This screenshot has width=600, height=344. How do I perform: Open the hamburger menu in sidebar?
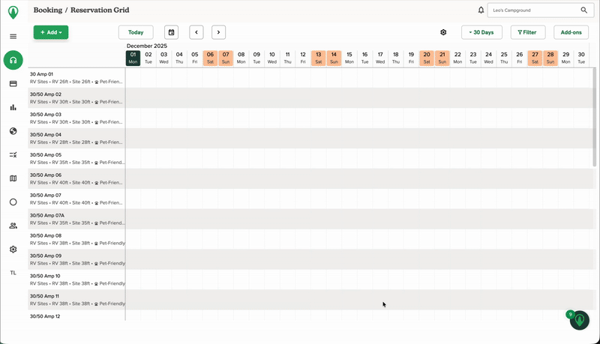pos(13,36)
